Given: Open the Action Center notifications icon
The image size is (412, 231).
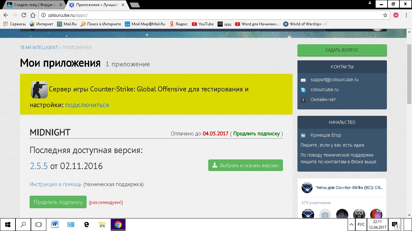Looking at the screenshot, I should coord(395,225).
